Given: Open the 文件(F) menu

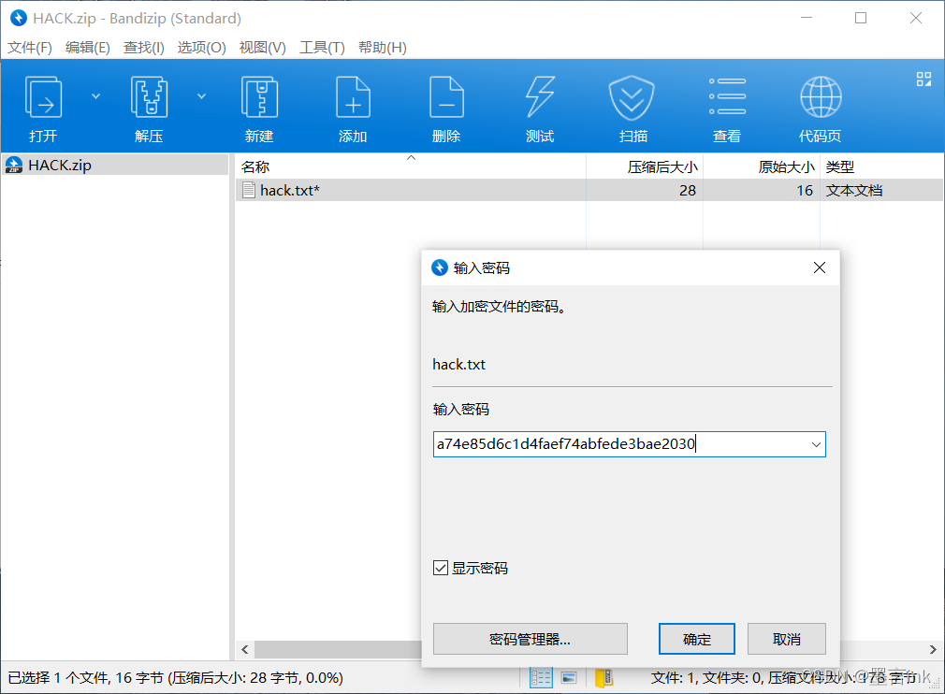Looking at the screenshot, I should pos(30,47).
